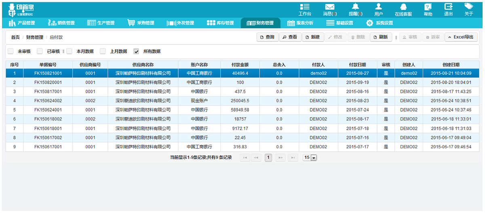The image size is (485, 213).
Task: Select row with FK150618002
Action: coord(242,119)
